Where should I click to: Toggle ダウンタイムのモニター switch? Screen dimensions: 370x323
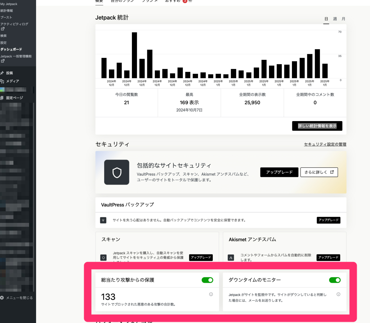335,280
